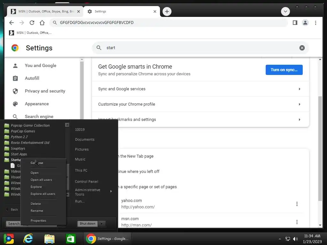Open Search engine settings section

[x=39, y=116]
